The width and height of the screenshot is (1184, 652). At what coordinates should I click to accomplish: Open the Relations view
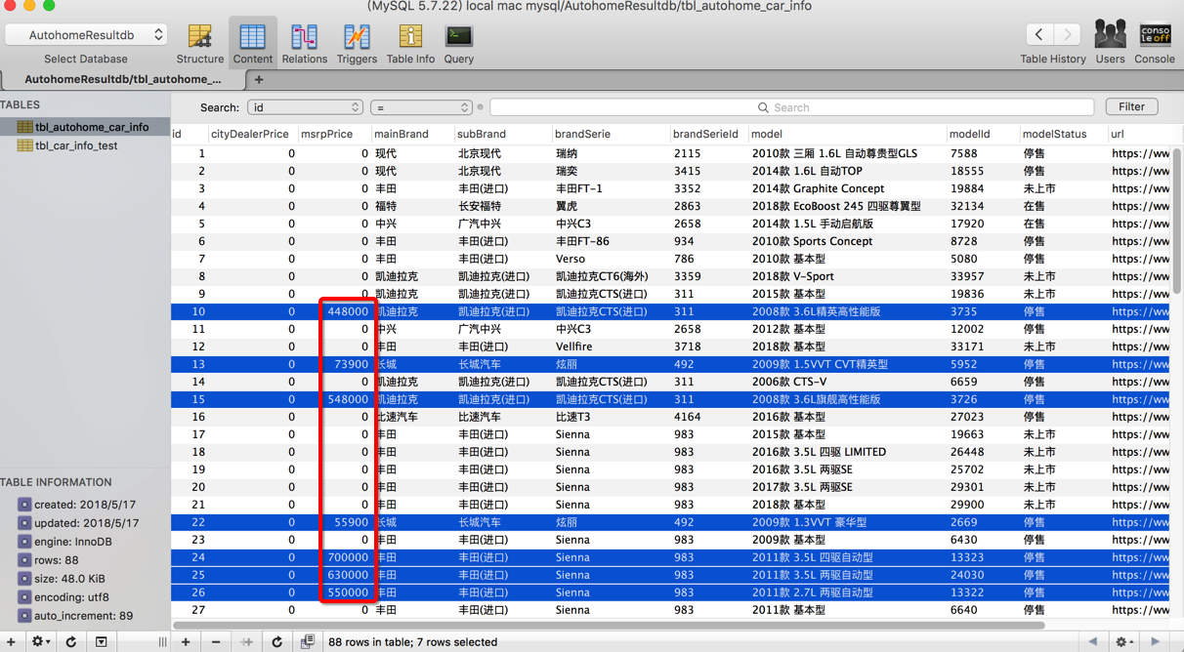tap(305, 44)
